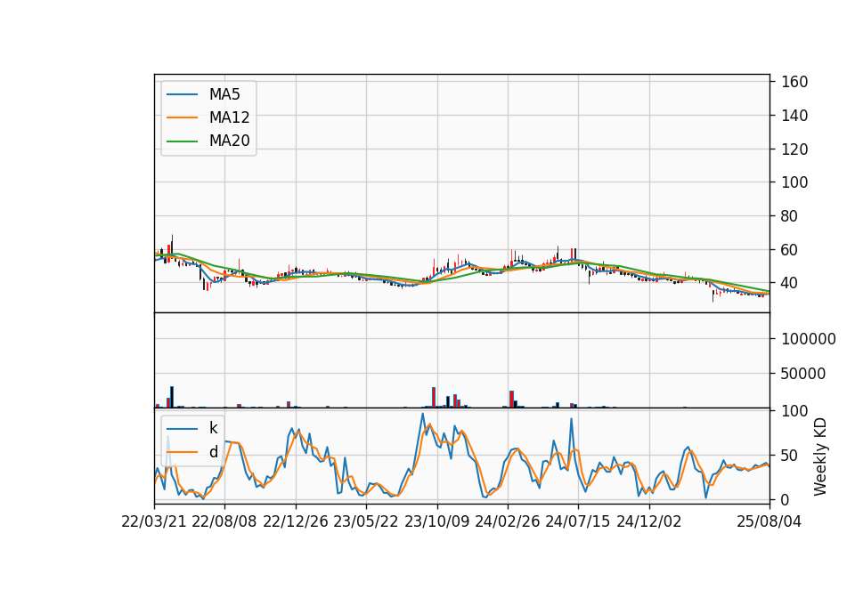
Task: Click the 140 price axis label
Action: click(794, 116)
